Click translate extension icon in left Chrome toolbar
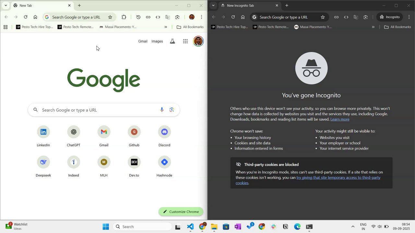This screenshot has height=233, width=415. point(168,17)
